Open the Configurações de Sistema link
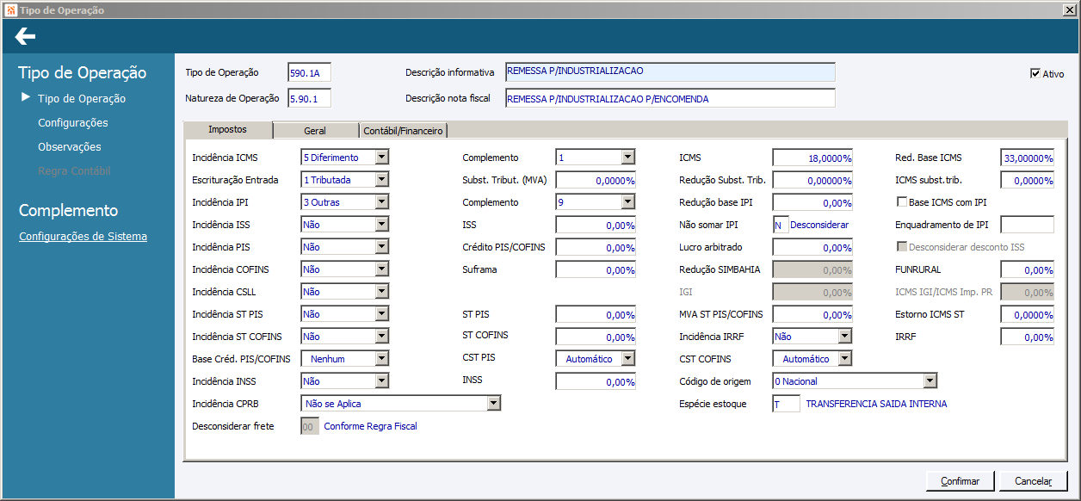This screenshot has width=1081, height=501. pos(83,236)
